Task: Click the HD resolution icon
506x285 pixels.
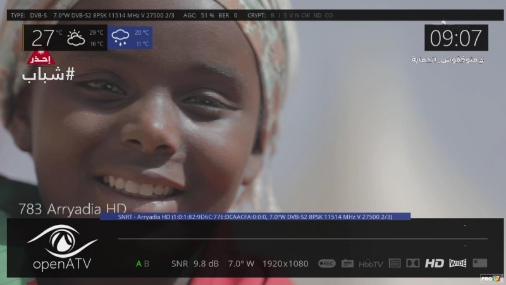Action: (x=435, y=263)
